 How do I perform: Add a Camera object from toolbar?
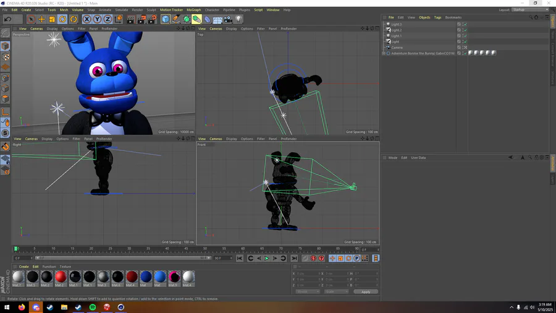pyautogui.click(x=228, y=19)
